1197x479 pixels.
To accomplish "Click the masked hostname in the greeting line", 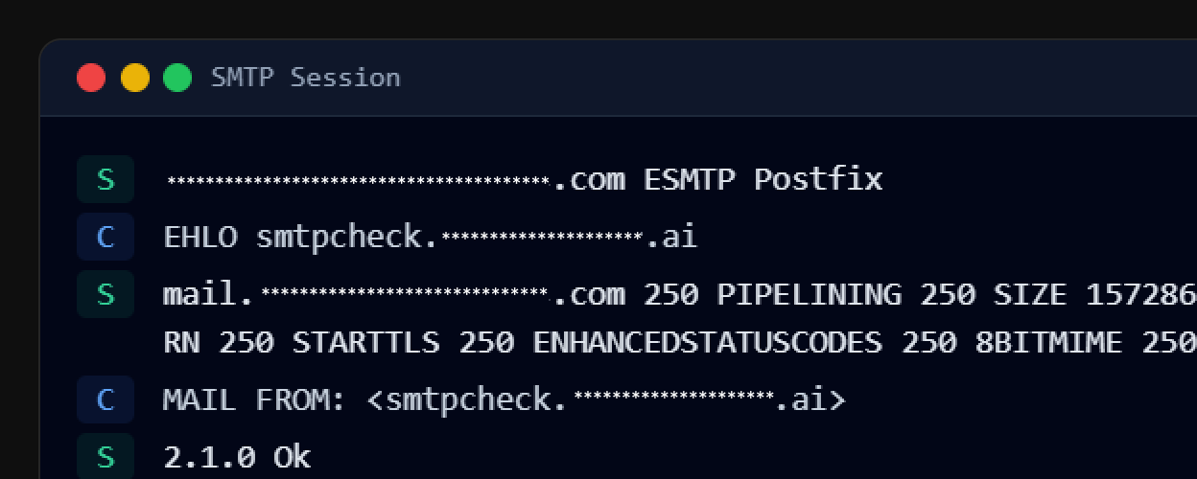I will (359, 179).
